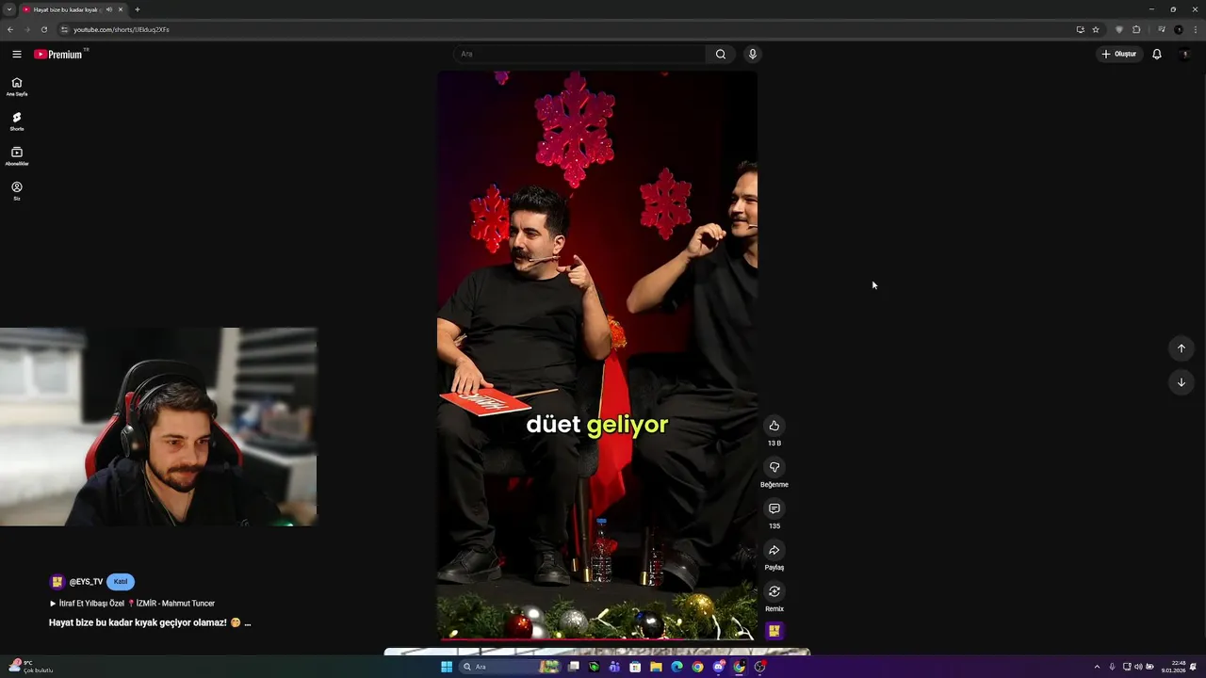
Task: Seek on the red Short progress bar
Action: coord(597,640)
